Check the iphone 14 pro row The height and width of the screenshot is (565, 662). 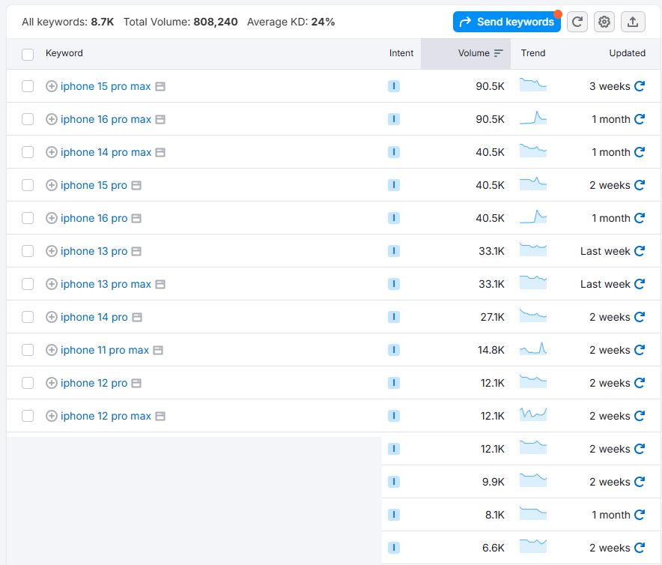coord(28,317)
